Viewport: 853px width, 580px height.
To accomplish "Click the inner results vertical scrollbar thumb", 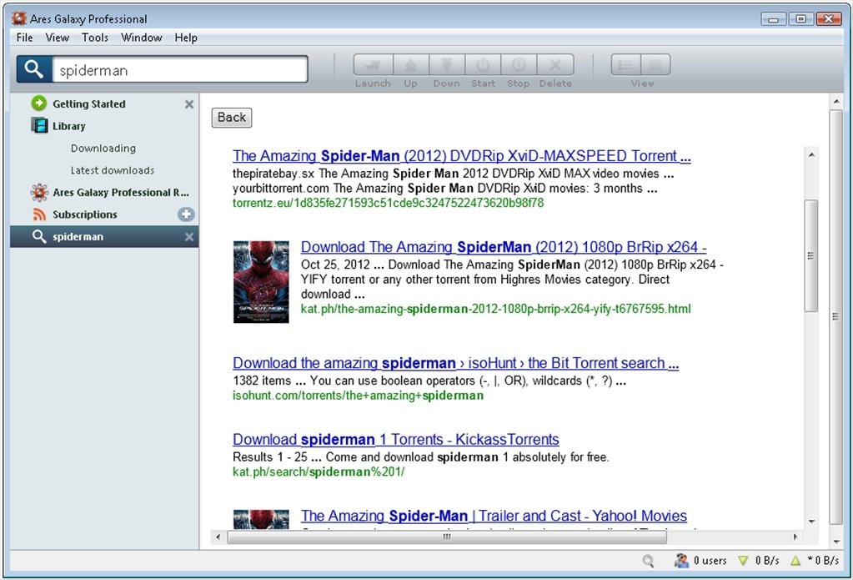I will (x=811, y=255).
